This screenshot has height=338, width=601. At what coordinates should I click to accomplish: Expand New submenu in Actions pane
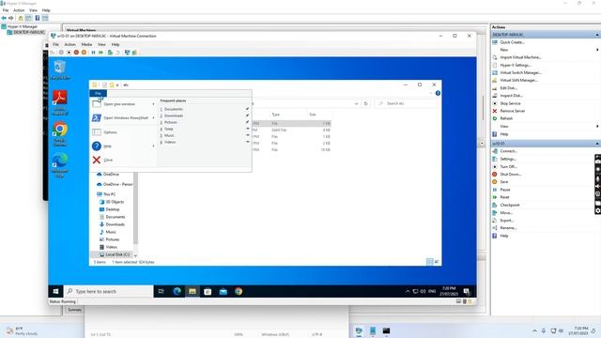tap(597, 50)
